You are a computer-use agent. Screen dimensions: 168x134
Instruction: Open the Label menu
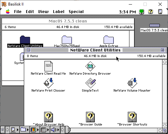tap(59, 12)
